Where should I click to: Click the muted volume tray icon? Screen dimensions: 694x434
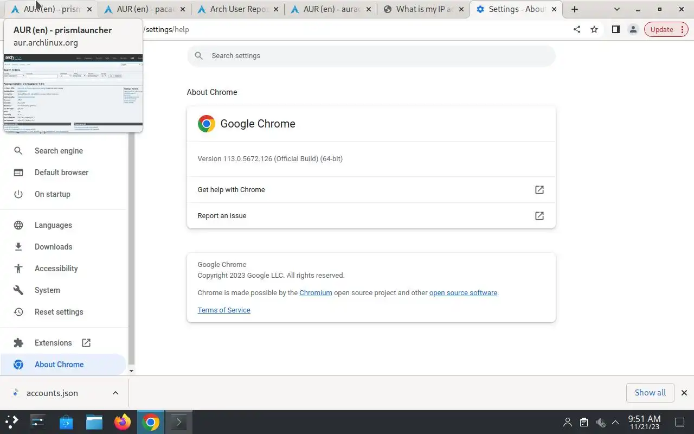coord(600,422)
